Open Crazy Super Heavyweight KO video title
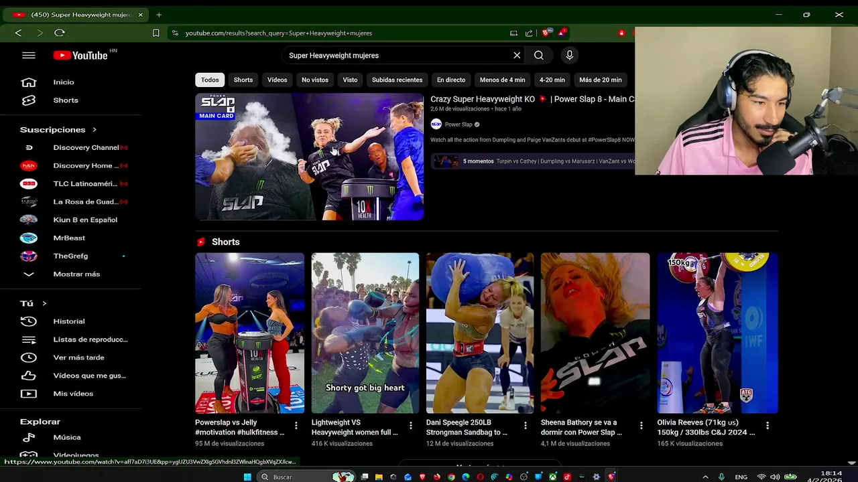 click(532, 99)
